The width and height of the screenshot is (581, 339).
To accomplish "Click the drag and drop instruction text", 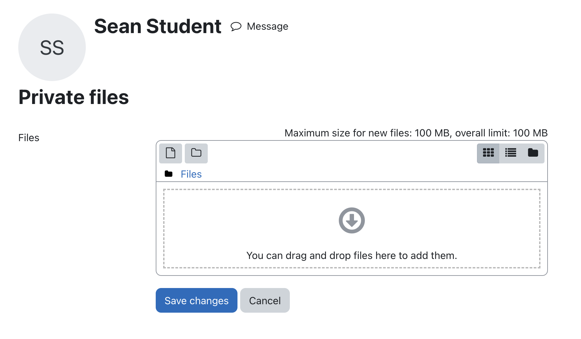I will 352,256.
